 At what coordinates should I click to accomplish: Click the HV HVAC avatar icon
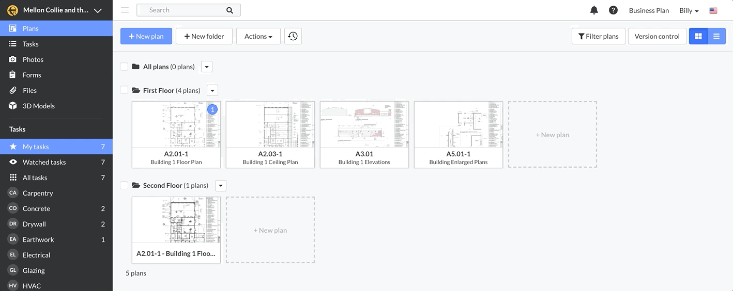[x=13, y=285]
